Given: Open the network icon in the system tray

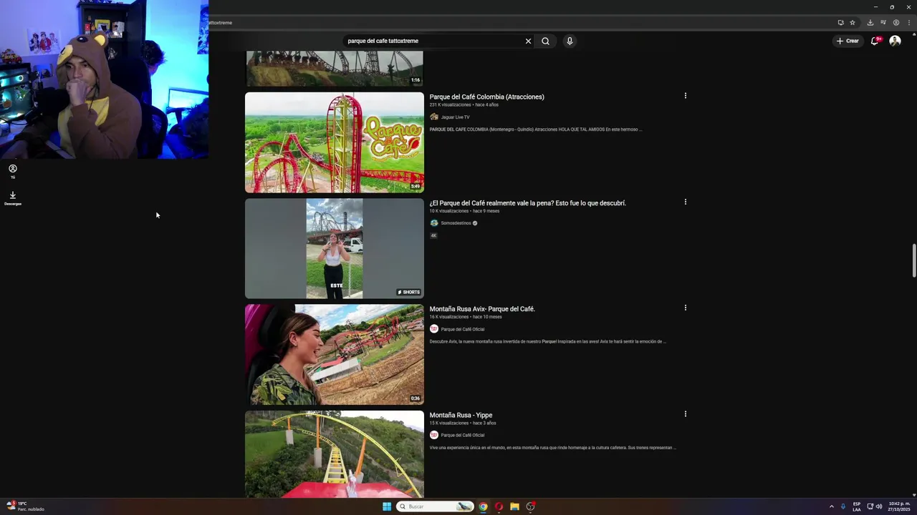Looking at the screenshot, I should [x=870, y=506].
